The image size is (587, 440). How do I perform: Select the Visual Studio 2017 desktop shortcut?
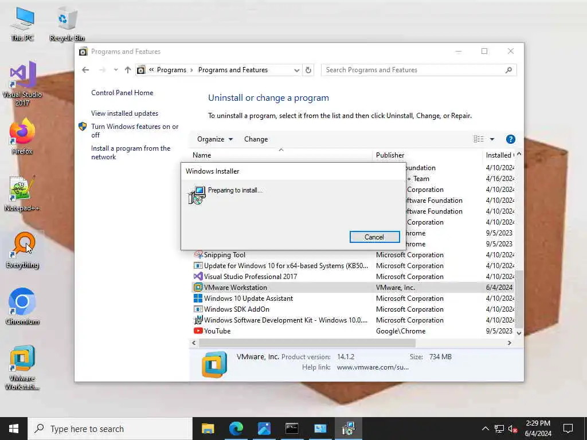tap(22, 84)
